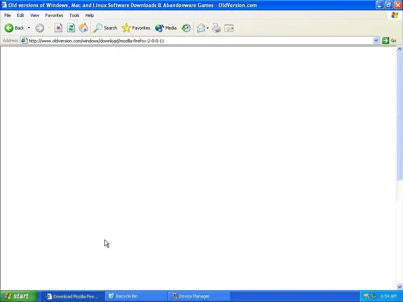Switch to Device Manager taskbar window

click(199, 296)
